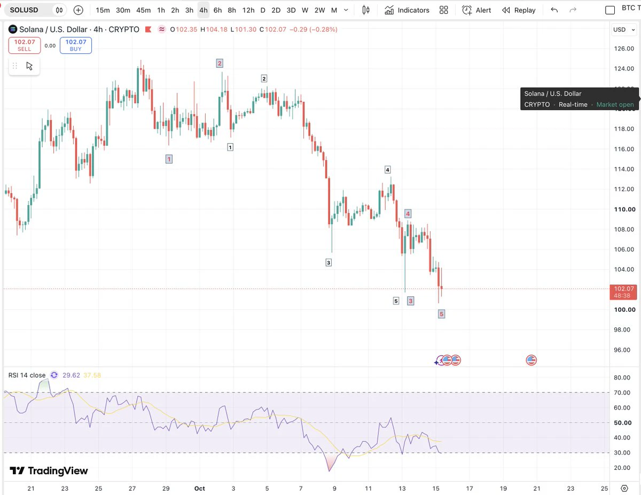Click the layout square icon beside BTC
The width and height of the screenshot is (641, 495).
(610, 10)
